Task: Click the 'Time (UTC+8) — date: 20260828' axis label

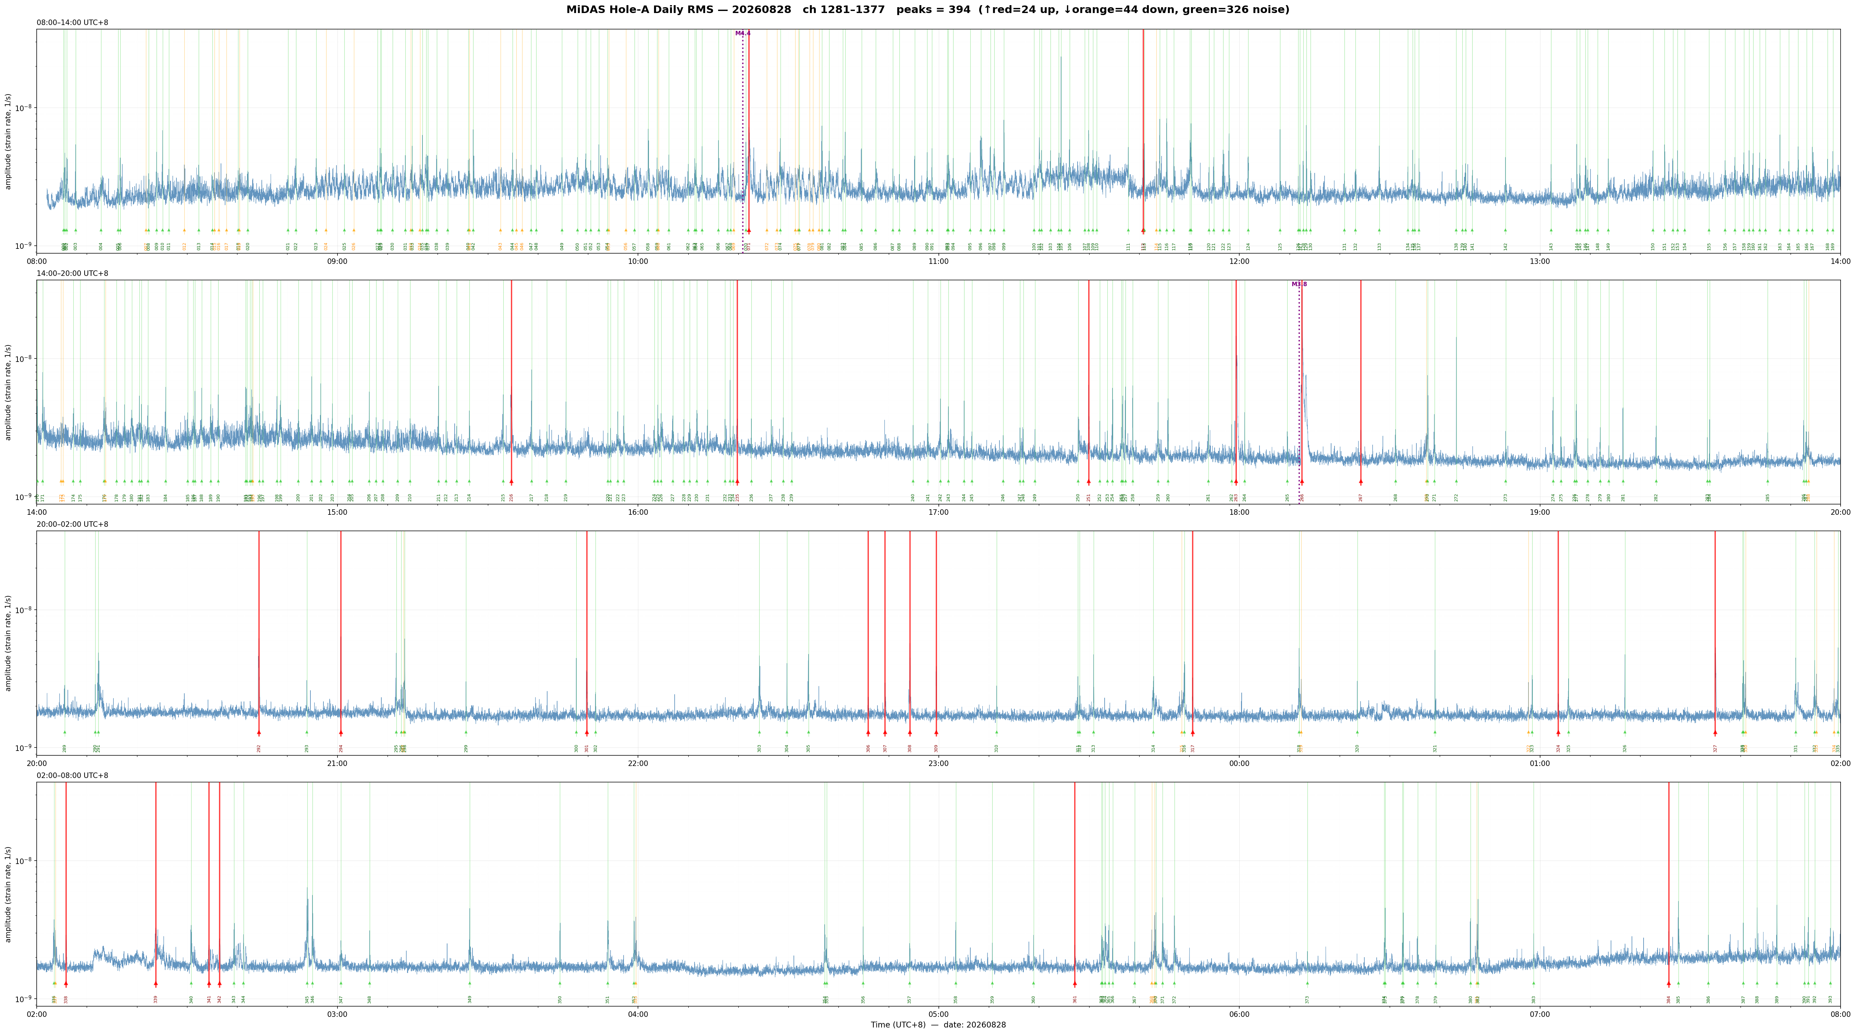Action: point(938,1025)
